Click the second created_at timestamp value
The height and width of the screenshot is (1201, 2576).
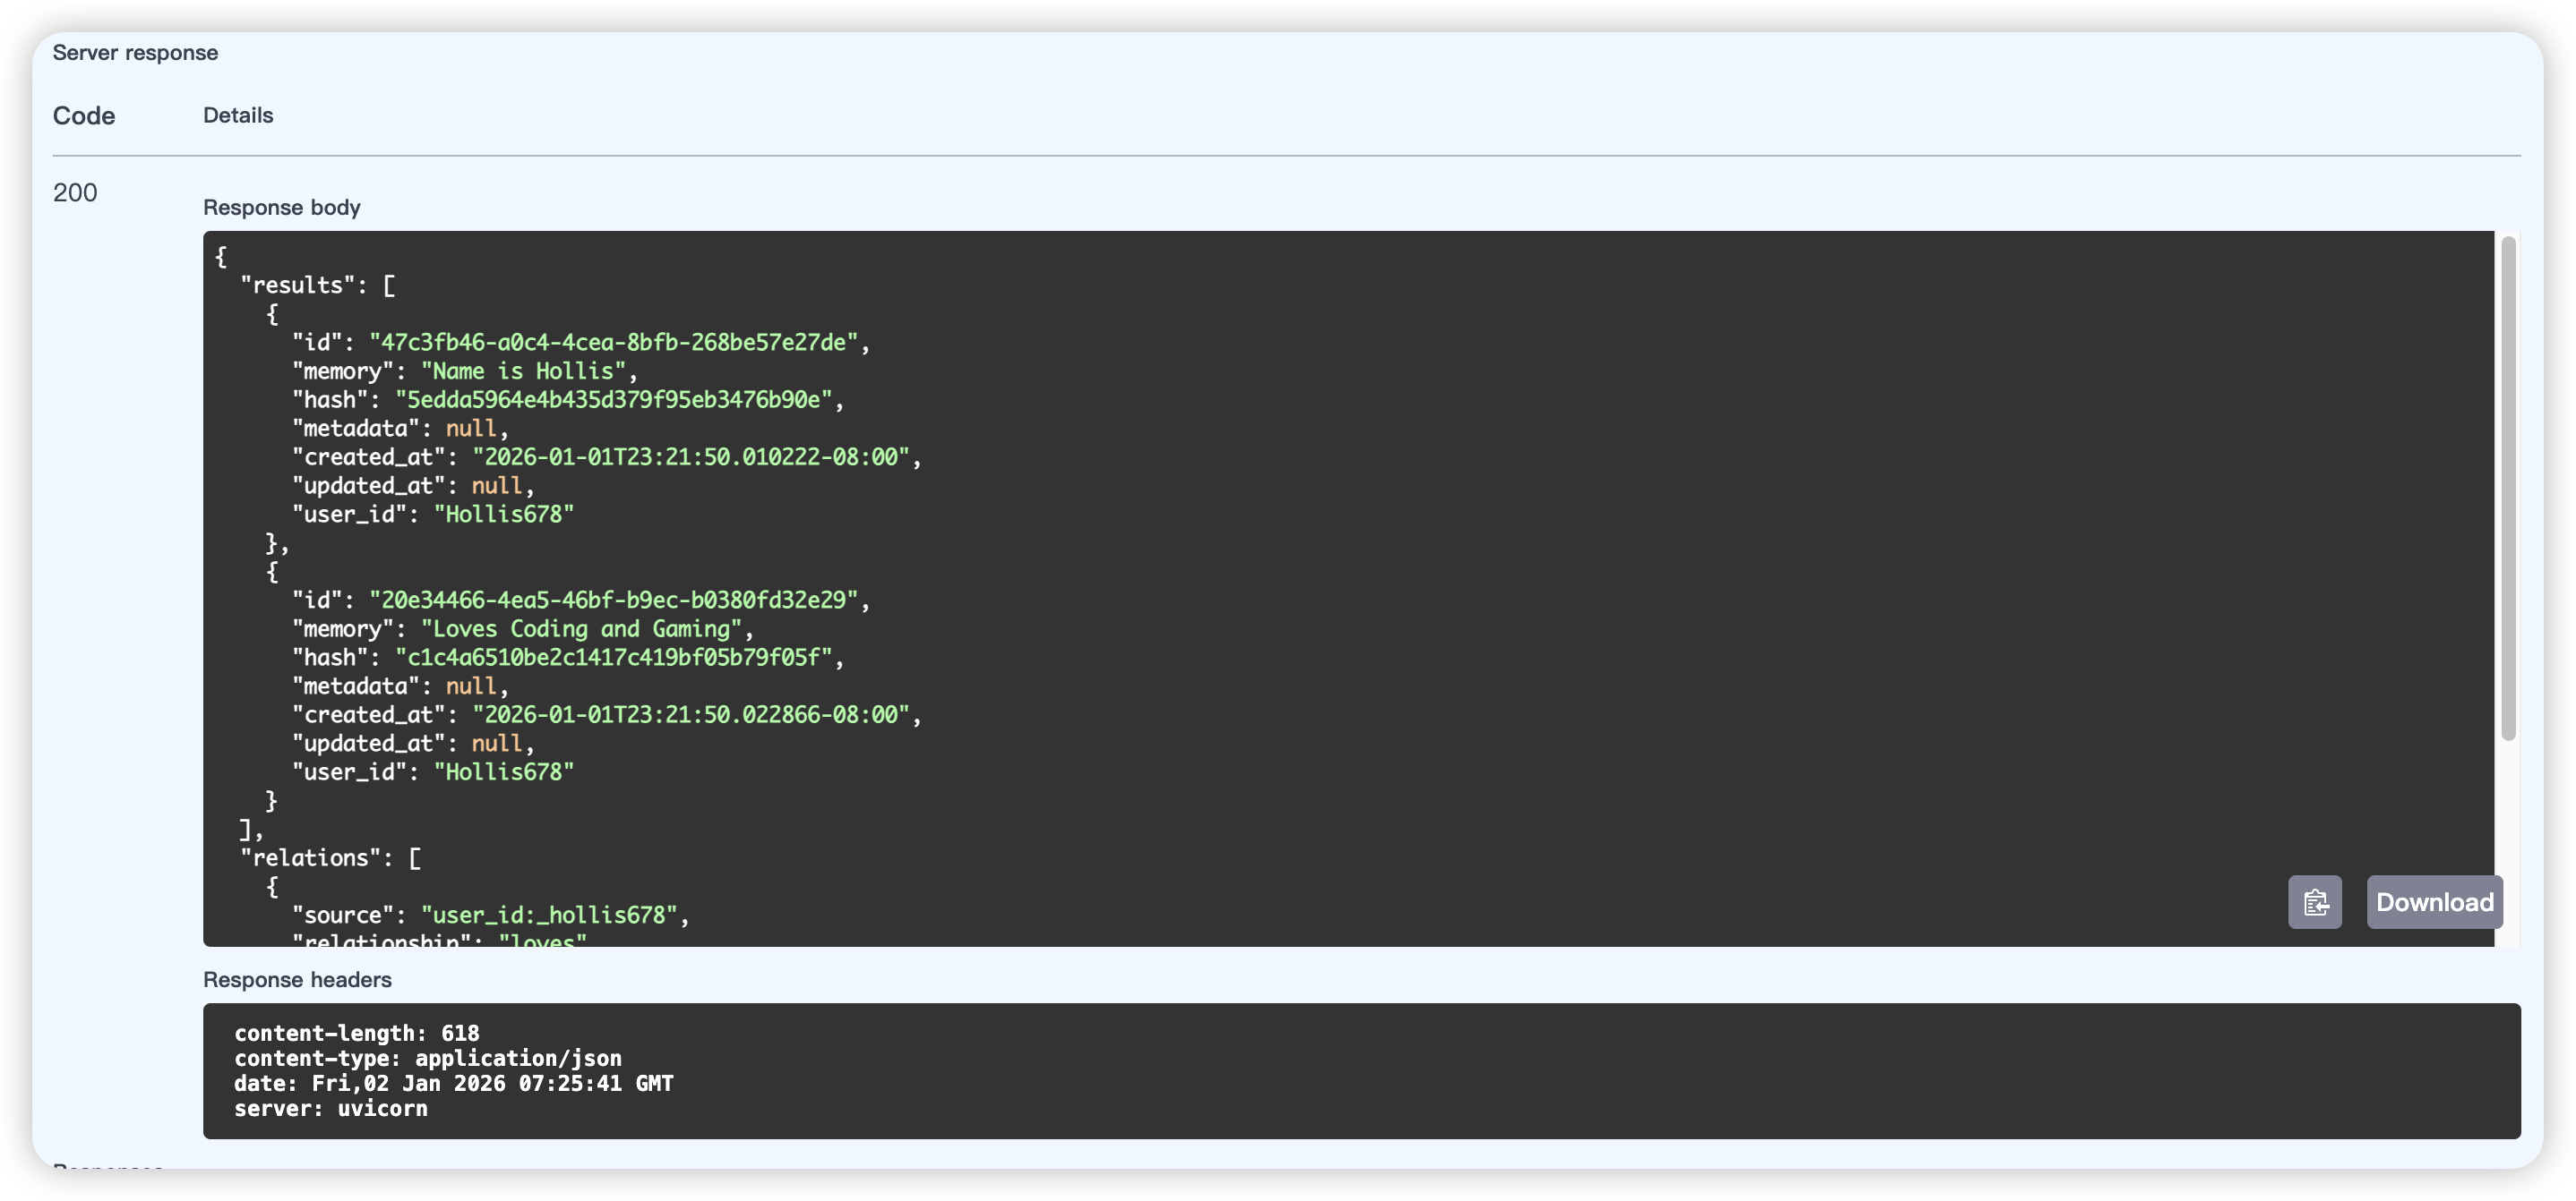pyautogui.click(x=691, y=715)
